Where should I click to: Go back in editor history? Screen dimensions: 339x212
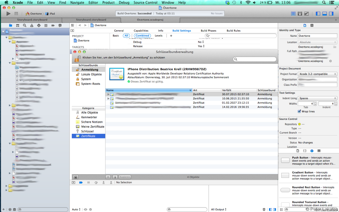coord(79,25)
